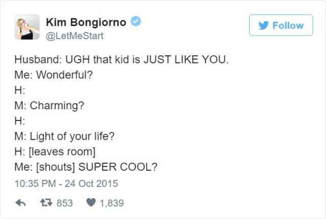326x219 pixels.
Task: Click the reply arrow icon
Action: point(20,203)
